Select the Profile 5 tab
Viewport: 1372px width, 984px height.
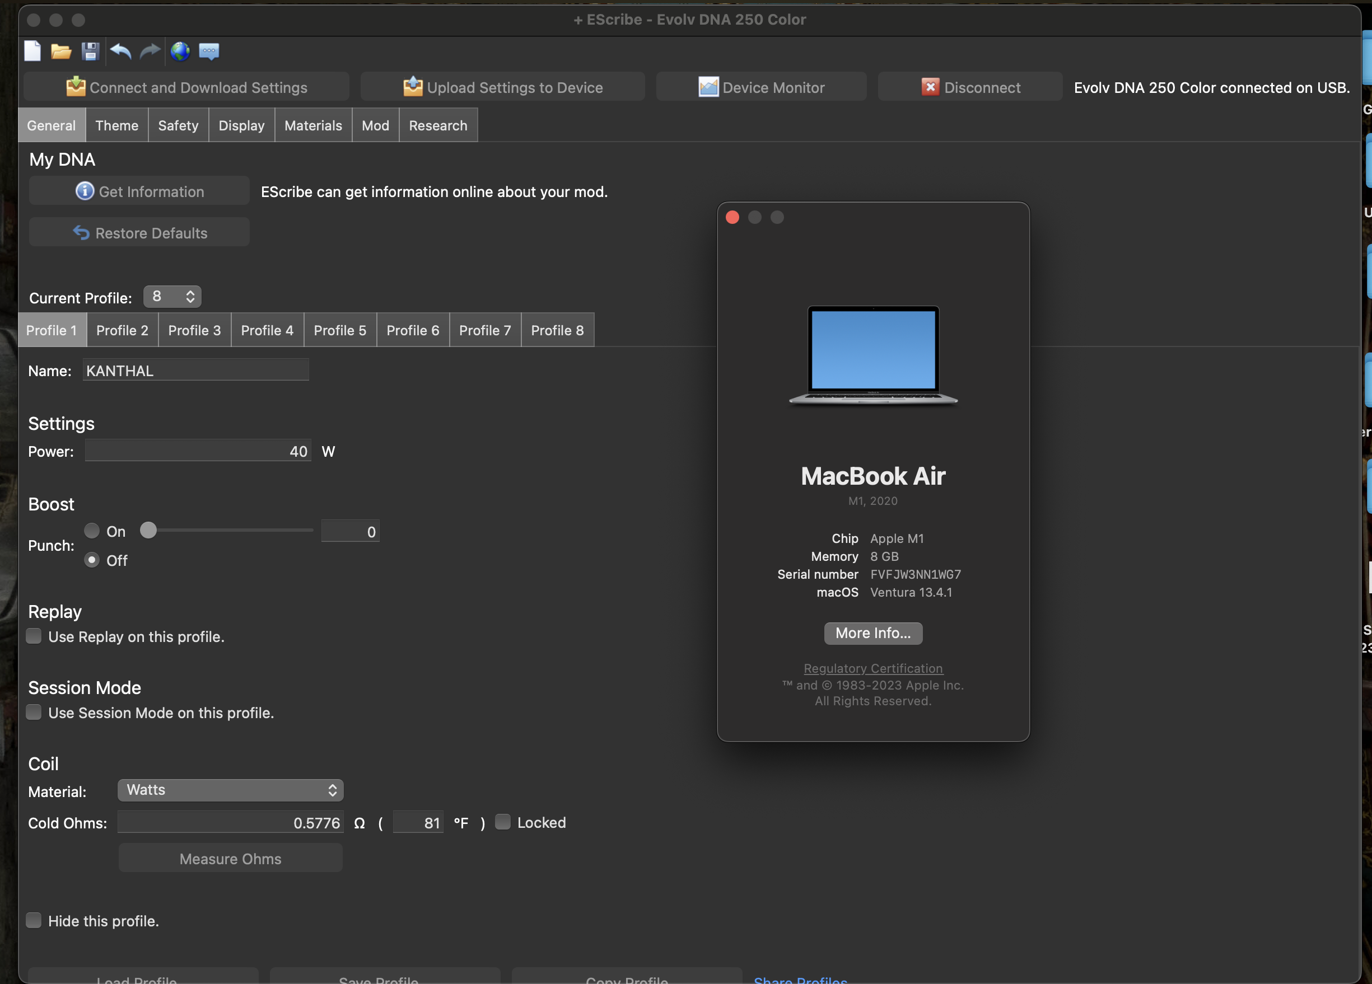click(x=340, y=330)
